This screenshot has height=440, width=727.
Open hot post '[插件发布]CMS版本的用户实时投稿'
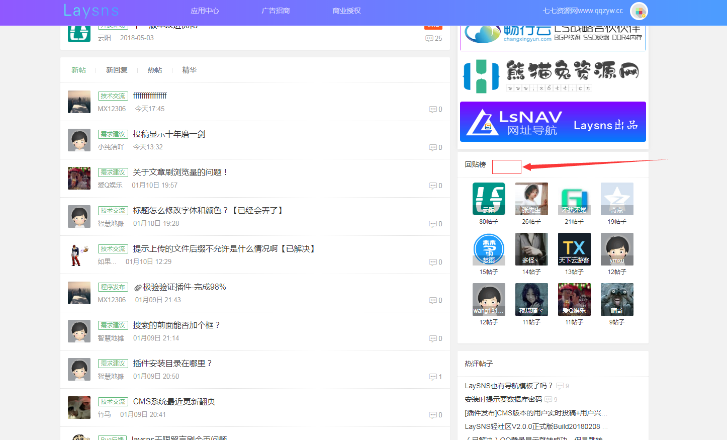(x=536, y=413)
